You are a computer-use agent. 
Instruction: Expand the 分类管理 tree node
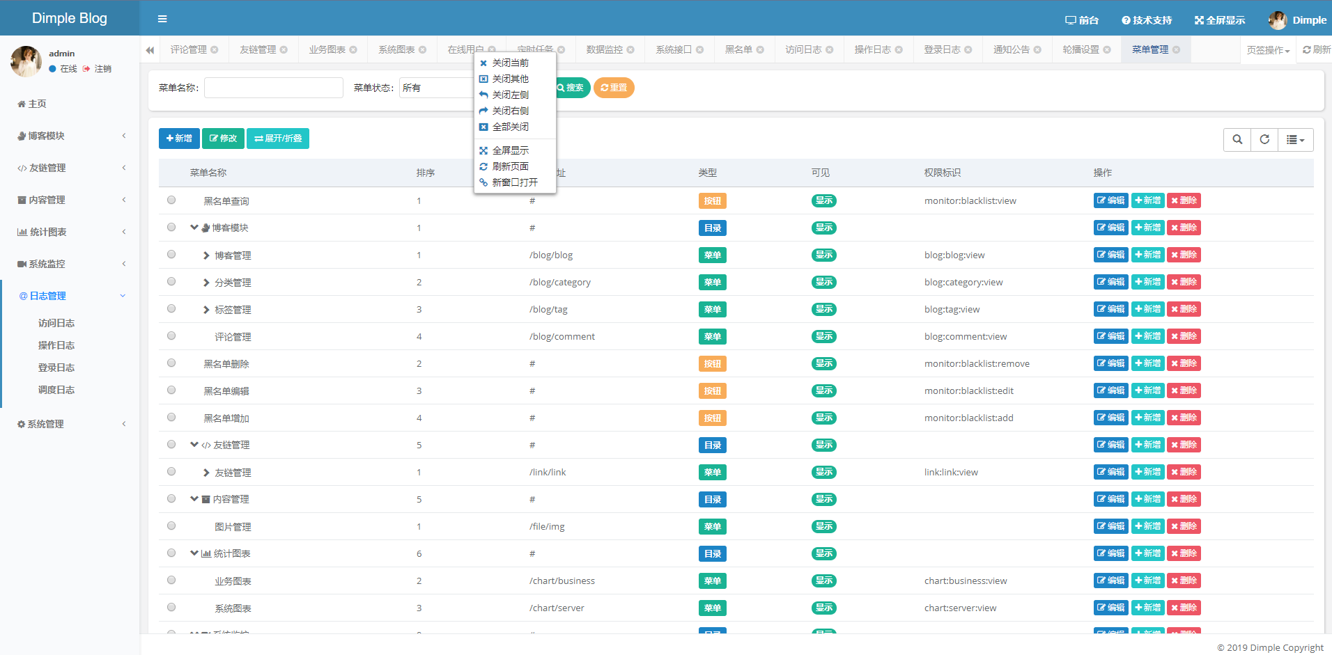(x=206, y=283)
